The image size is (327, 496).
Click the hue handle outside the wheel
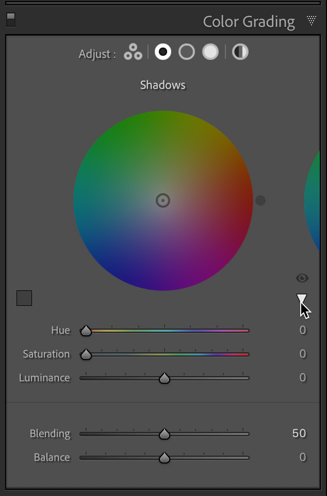coord(260,200)
